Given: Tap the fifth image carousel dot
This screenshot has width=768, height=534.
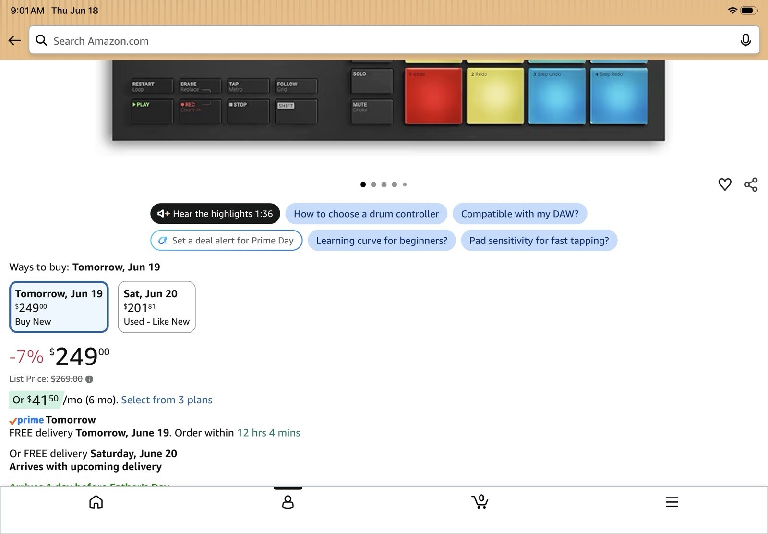Looking at the screenshot, I should point(405,184).
